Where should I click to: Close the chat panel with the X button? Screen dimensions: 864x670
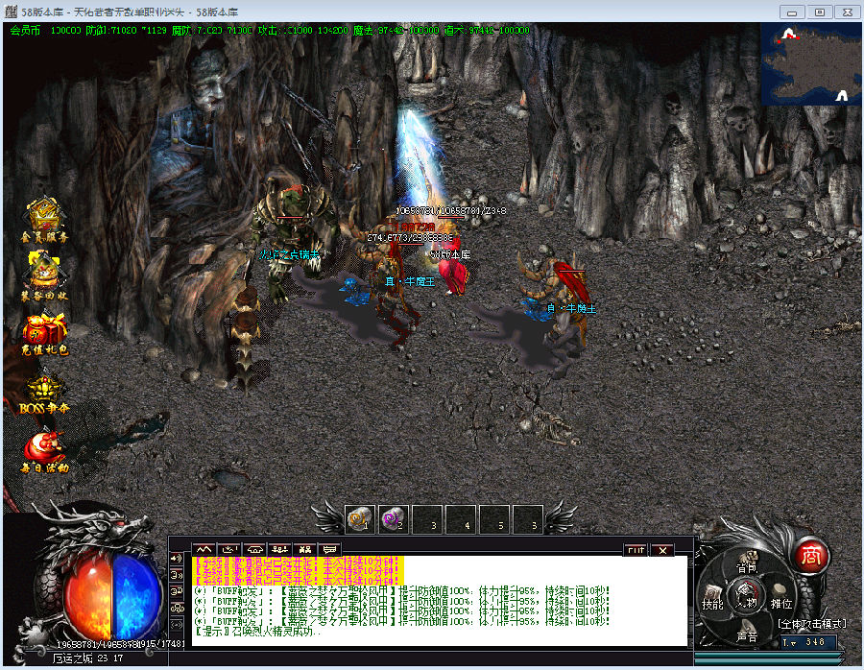[x=662, y=550]
